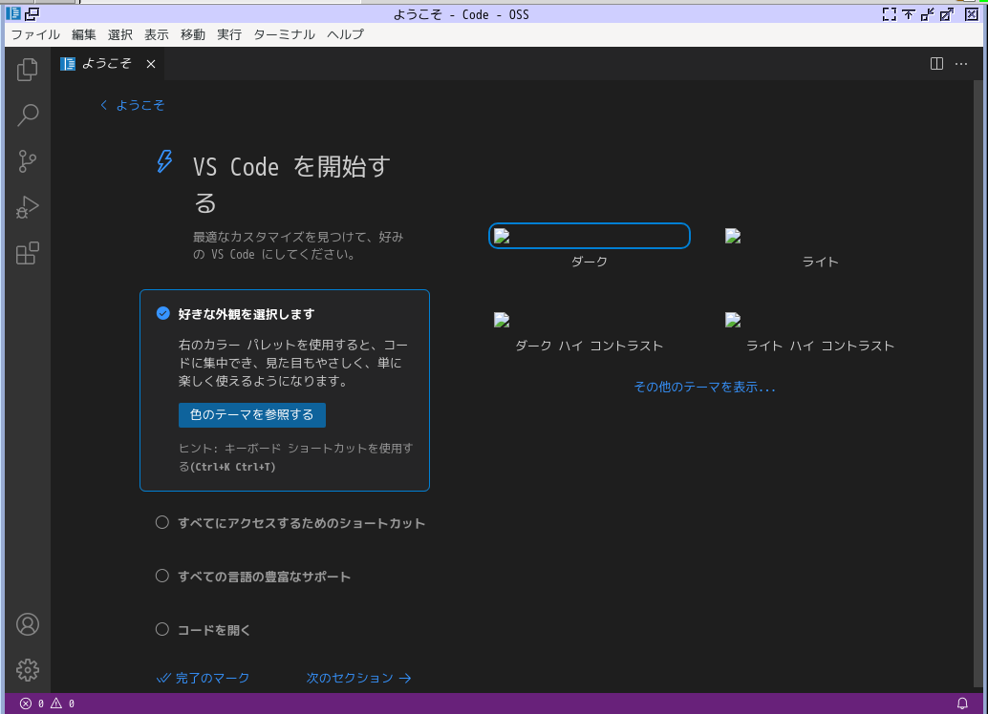Screen dimensions: 988x714
Task: Click the keep-on-top arrow icon in title bar
Action: (908, 14)
